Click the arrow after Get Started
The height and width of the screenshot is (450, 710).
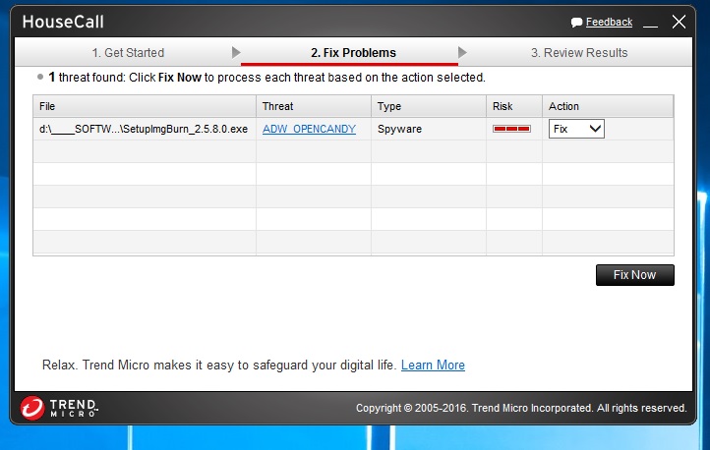(x=236, y=52)
